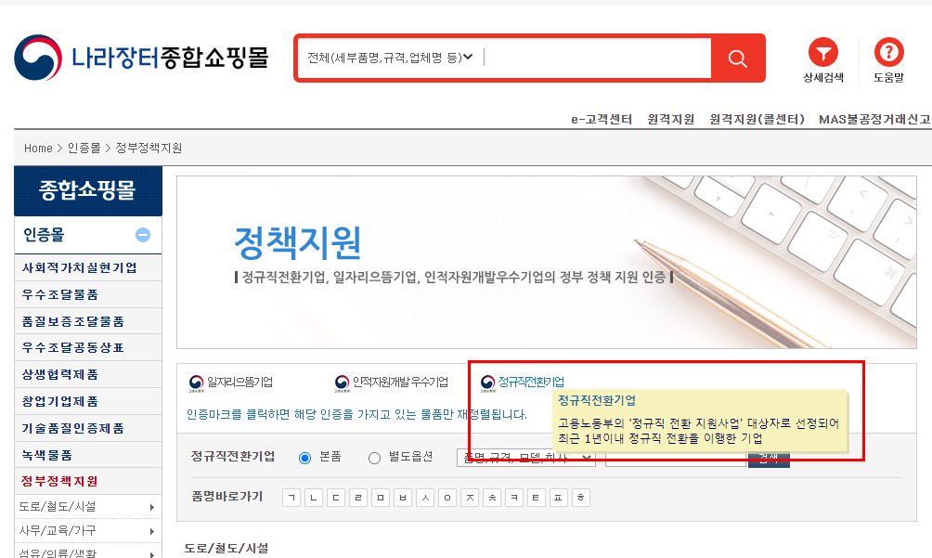Screen dimensions: 932x558
Task: Click the 종합쇼핑몰 sidebar header
Action: click(88, 190)
